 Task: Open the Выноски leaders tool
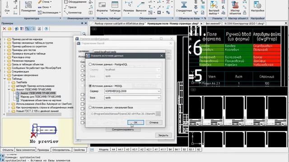click(x=141, y=7)
